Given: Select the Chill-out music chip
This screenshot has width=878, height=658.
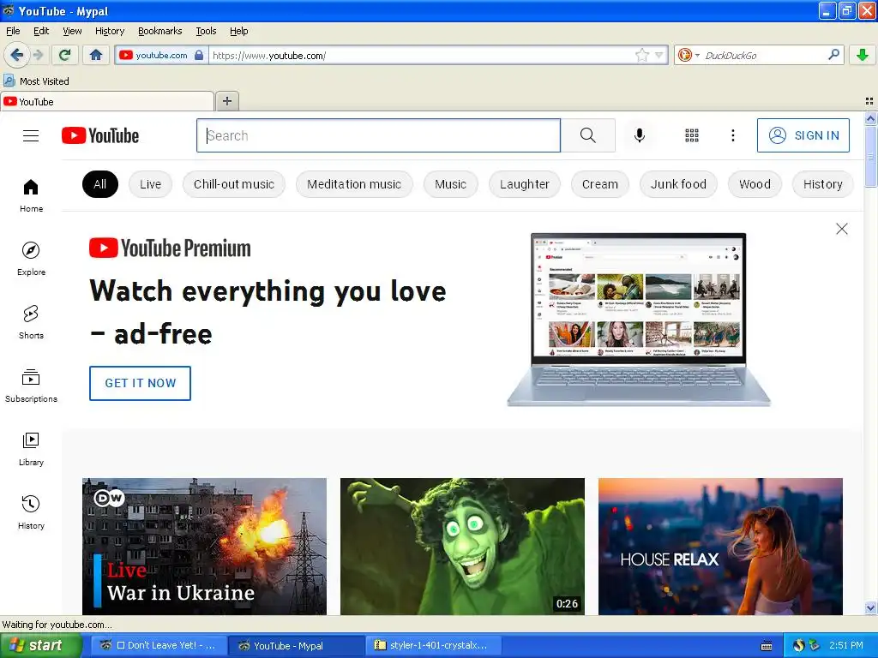Looking at the screenshot, I should pyautogui.click(x=234, y=184).
